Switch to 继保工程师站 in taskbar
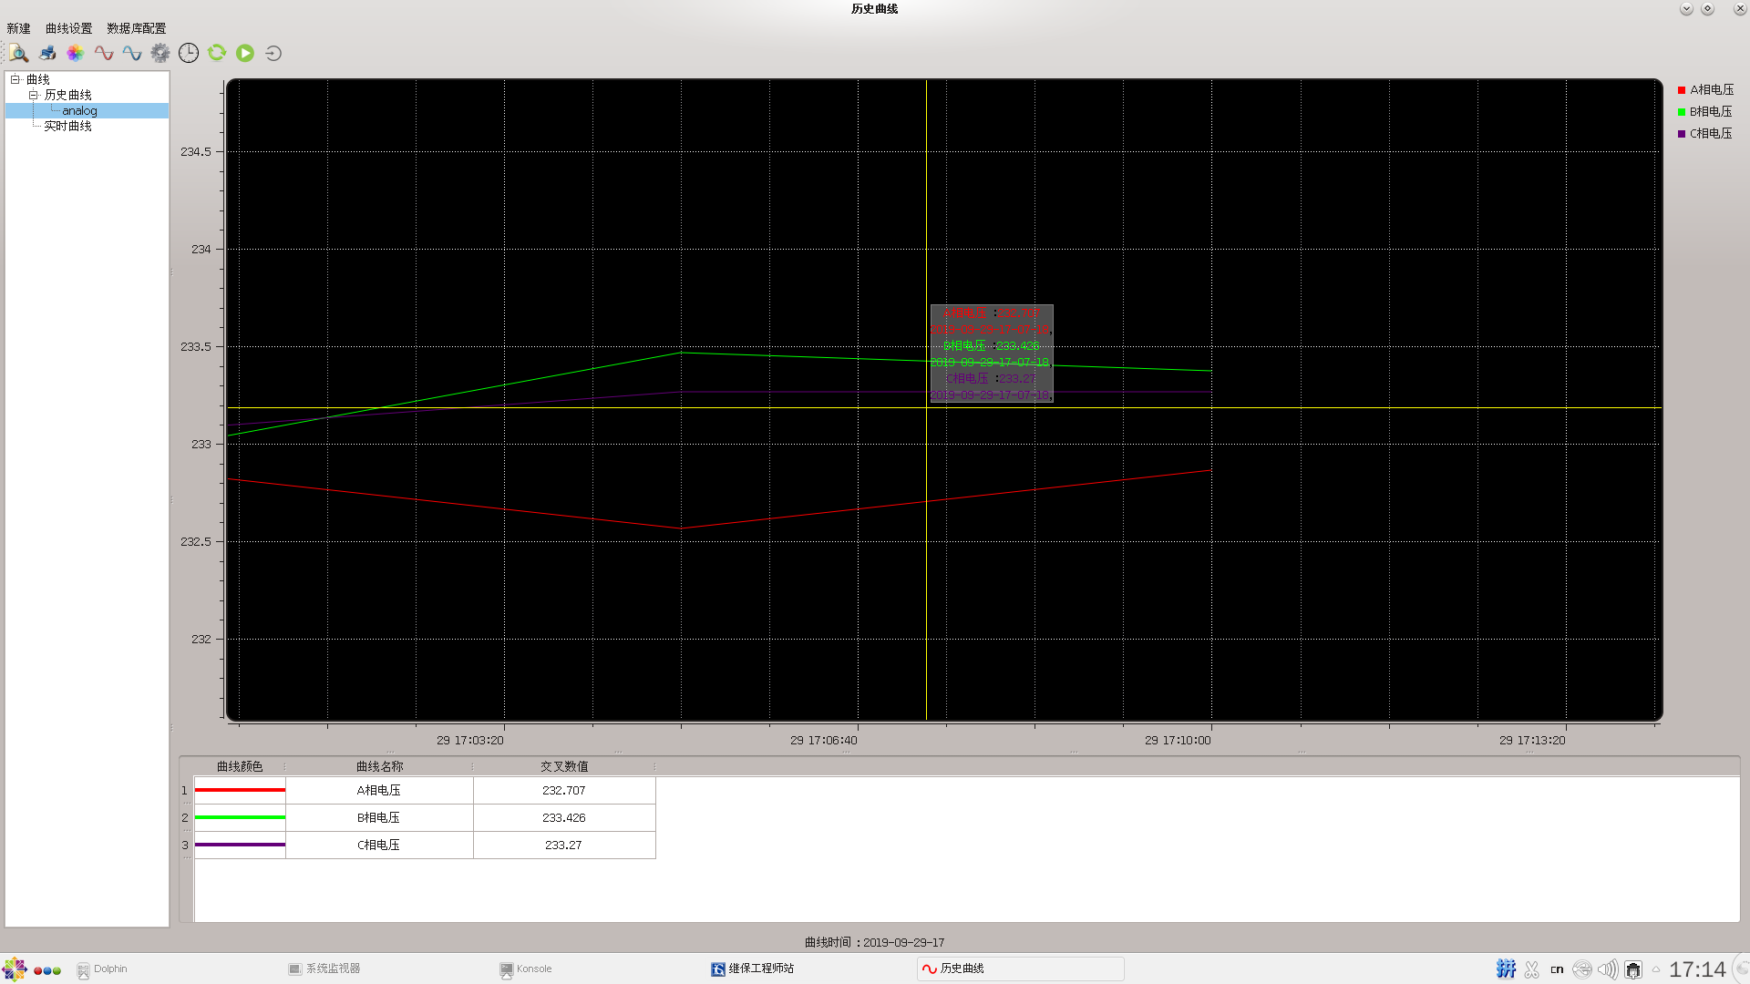 (x=760, y=969)
